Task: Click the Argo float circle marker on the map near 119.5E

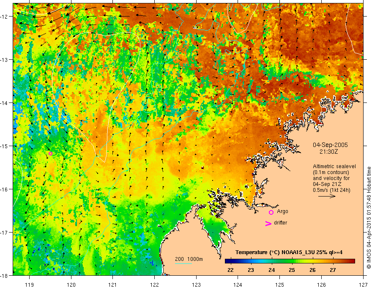Action: pyautogui.click(x=50, y=153)
